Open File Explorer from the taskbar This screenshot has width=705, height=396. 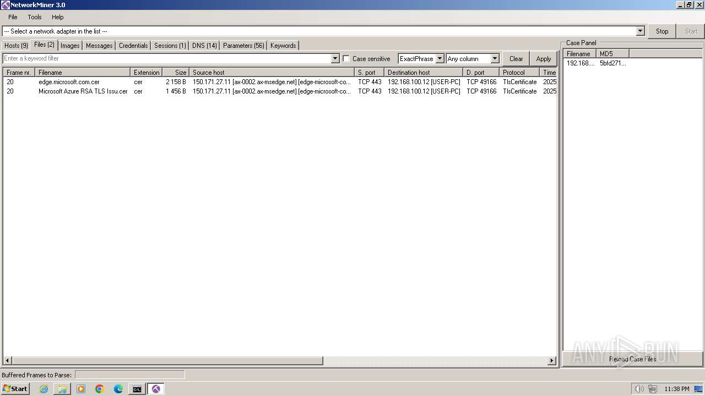coord(62,389)
